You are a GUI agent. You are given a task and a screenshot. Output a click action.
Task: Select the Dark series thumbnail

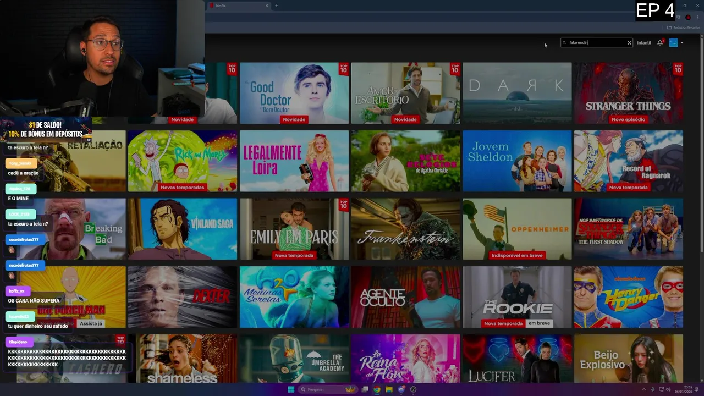(x=517, y=93)
